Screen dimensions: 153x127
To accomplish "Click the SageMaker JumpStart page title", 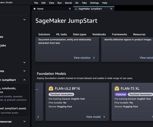I will [x=66, y=21].
